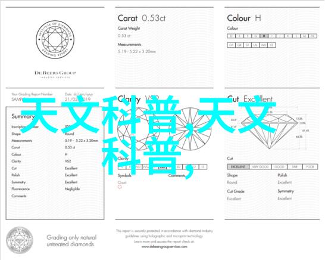This screenshot has height=260, width=325.
Task: Select the O-P cell in the colour scale
Action: pyautogui.click(x=232, y=45)
